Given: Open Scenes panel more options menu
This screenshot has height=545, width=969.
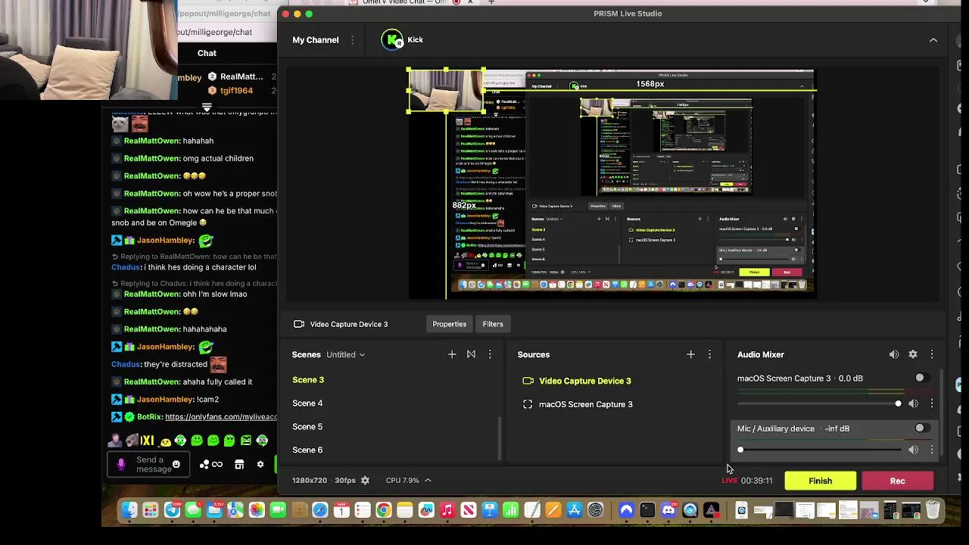Looking at the screenshot, I should pos(490,354).
